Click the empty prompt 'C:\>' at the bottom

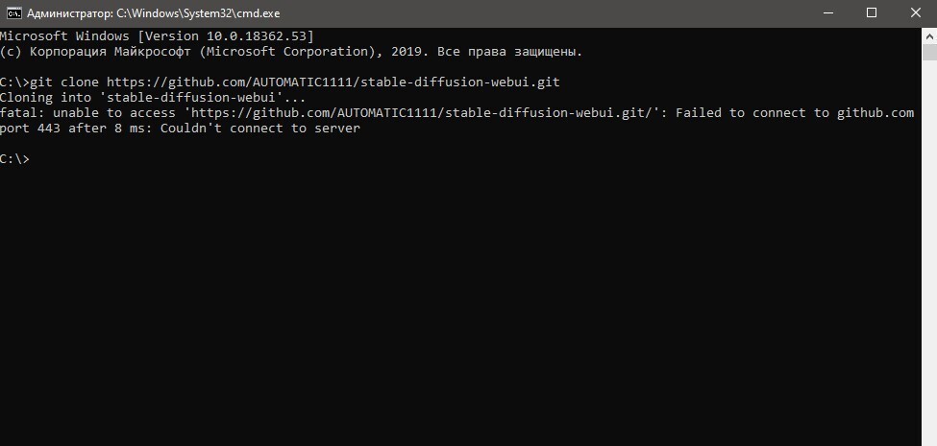coord(15,159)
